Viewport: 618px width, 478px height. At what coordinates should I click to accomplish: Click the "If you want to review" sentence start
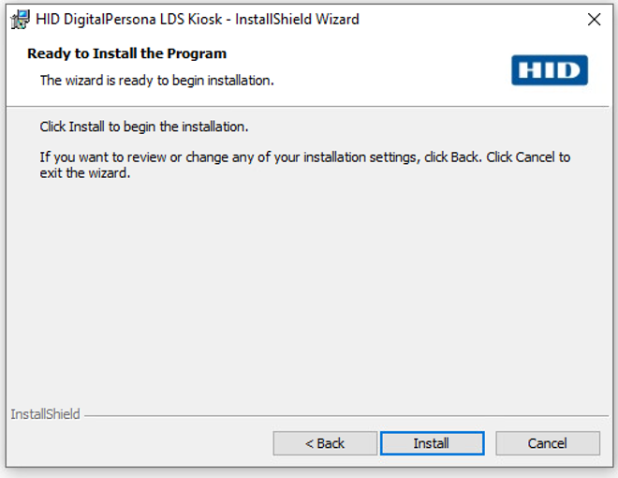point(103,157)
